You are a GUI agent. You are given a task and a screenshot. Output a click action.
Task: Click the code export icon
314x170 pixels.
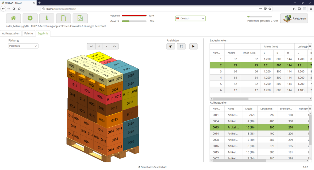coord(80,18)
